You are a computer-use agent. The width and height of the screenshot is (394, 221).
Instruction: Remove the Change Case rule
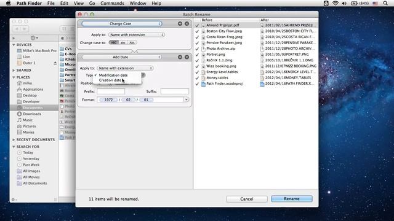pos(187,23)
